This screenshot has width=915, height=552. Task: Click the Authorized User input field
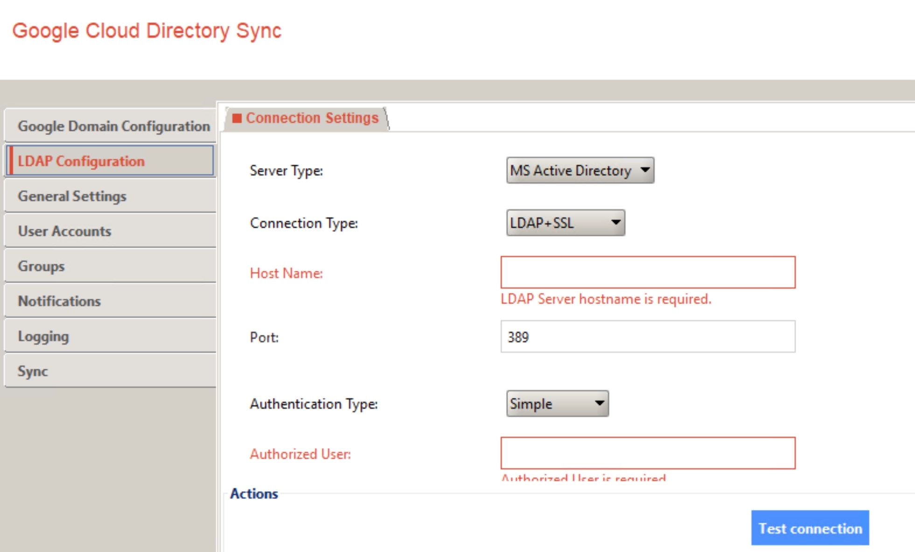tap(647, 453)
